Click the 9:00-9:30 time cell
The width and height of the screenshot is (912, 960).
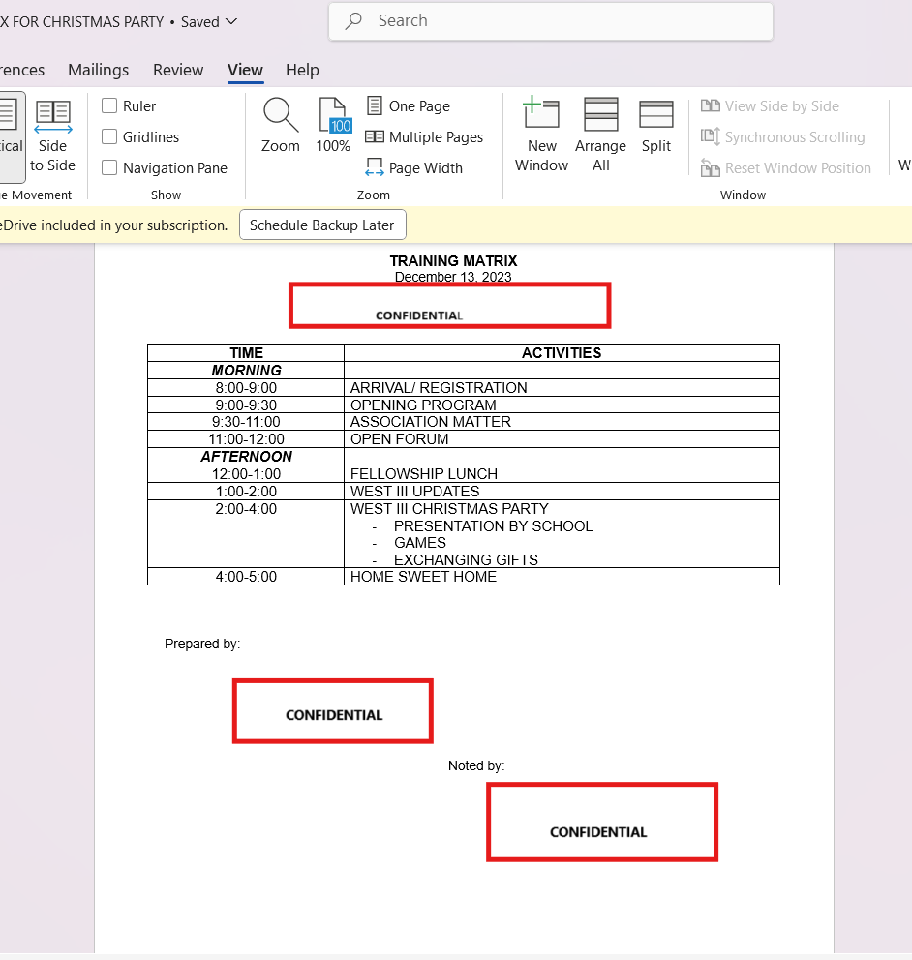click(x=246, y=405)
